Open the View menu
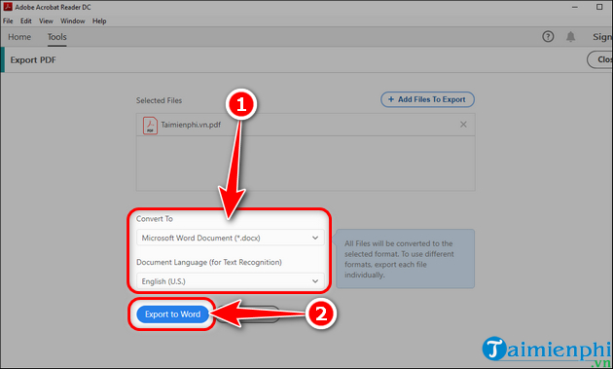 (46, 21)
